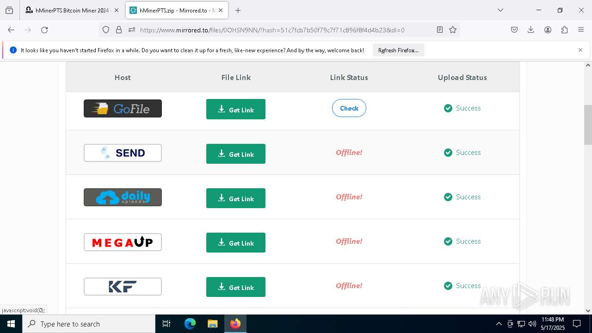The width and height of the screenshot is (592, 333).
Task: Switch to the hMinerPTS Bitcoin Miner 2024 tab
Action: [x=72, y=10]
